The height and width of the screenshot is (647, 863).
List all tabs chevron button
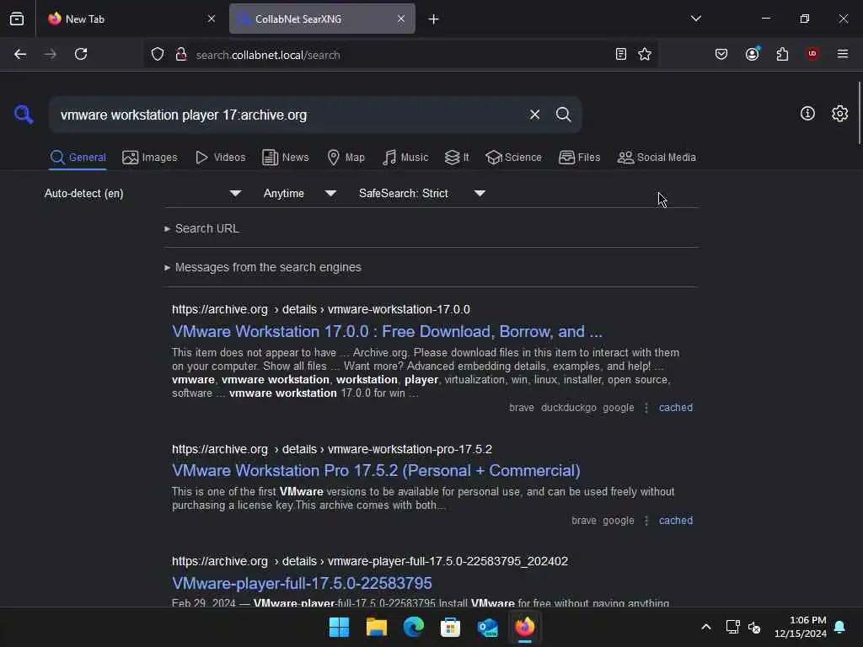tap(695, 19)
